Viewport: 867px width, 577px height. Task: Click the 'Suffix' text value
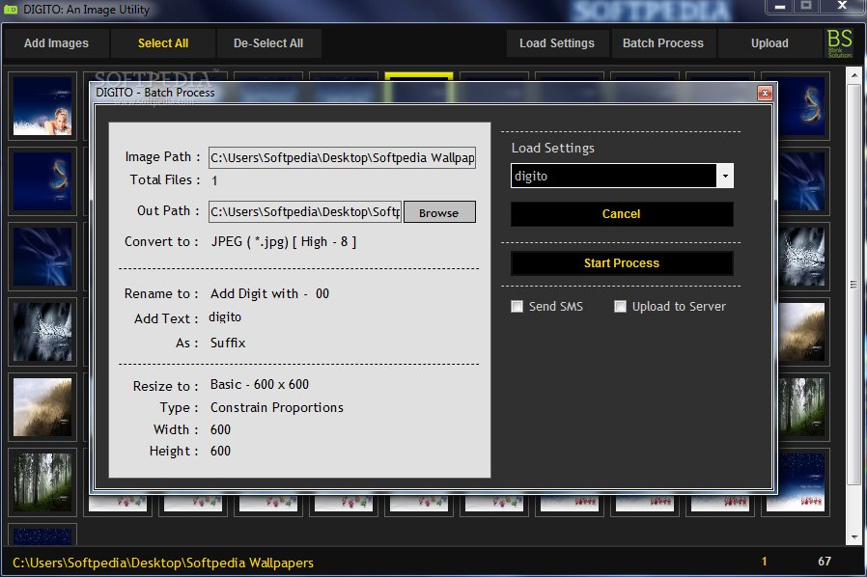click(x=228, y=343)
